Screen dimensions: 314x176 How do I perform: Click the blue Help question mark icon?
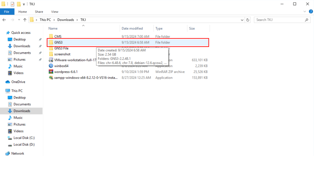click(x=310, y=12)
